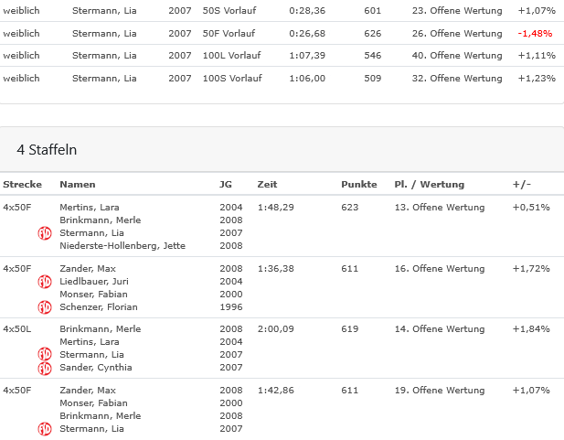Screen dimensions: 564x440
Task: Select Stermann, Lia in 50S Vorlauf row
Action: point(104,11)
